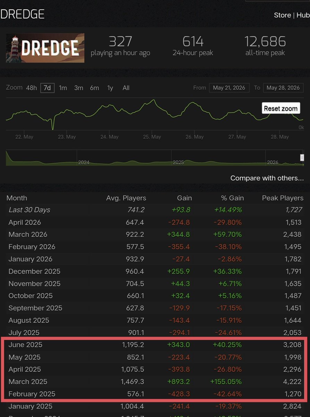Click the 25. May axis label
The height and width of the screenshot is (417, 310).
(x=151, y=137)
